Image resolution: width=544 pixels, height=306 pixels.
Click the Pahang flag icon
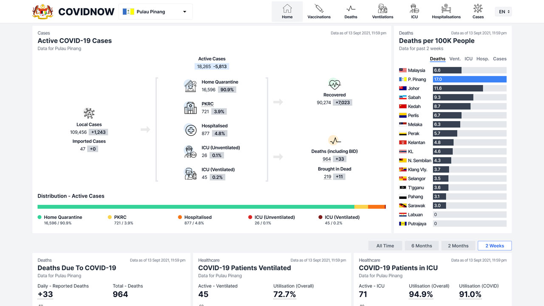(x=403, y=197)
